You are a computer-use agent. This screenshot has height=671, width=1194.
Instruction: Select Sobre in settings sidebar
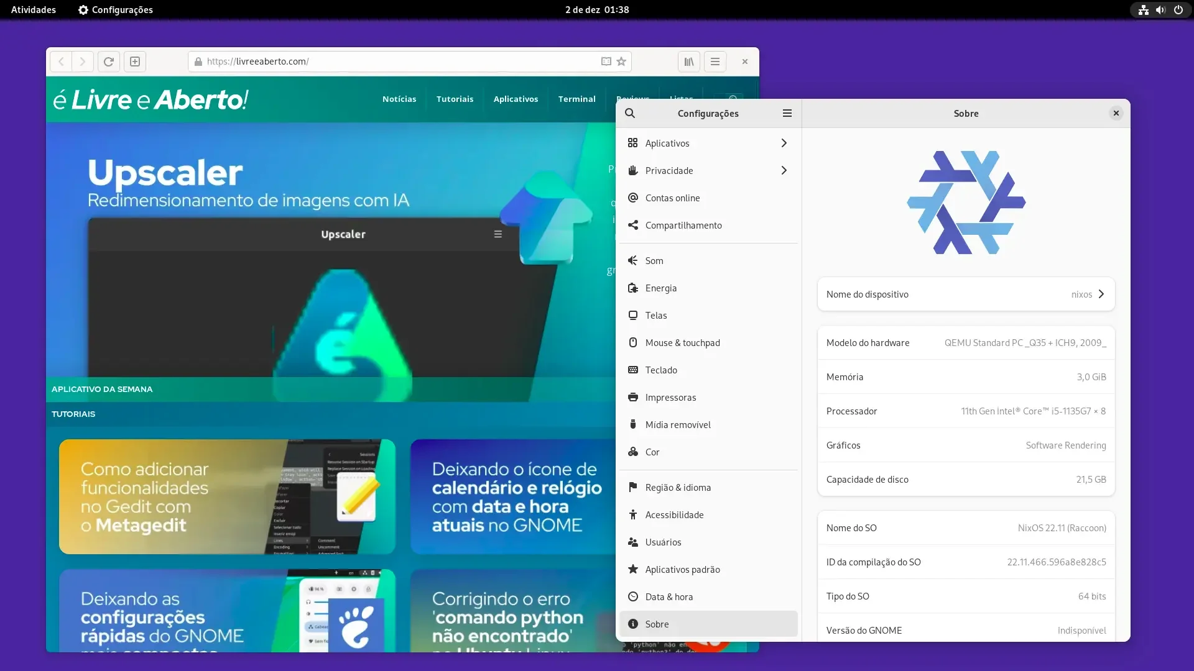click(708, 624)
